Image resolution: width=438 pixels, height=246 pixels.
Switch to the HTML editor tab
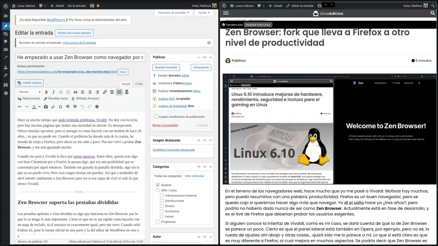tap(139, 84)
